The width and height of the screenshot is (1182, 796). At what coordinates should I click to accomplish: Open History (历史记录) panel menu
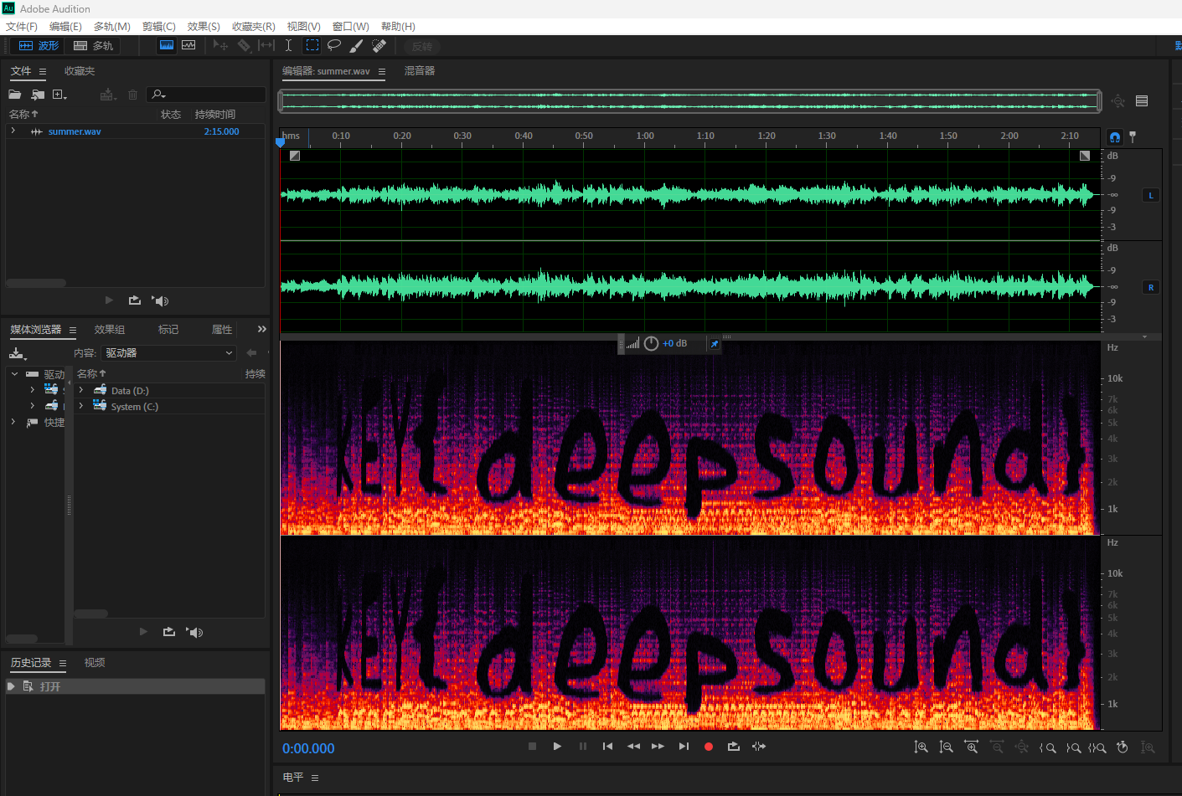pos(63,664)
